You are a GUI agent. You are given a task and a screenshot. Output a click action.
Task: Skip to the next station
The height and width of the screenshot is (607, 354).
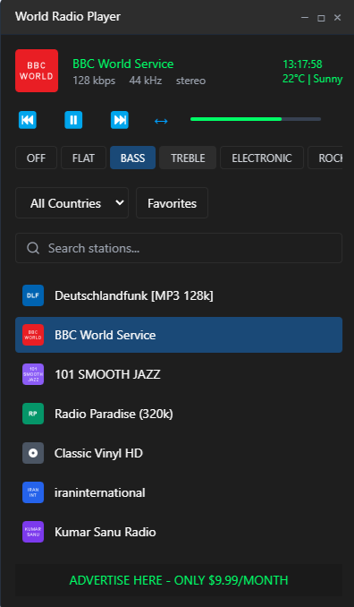(120, 120)
